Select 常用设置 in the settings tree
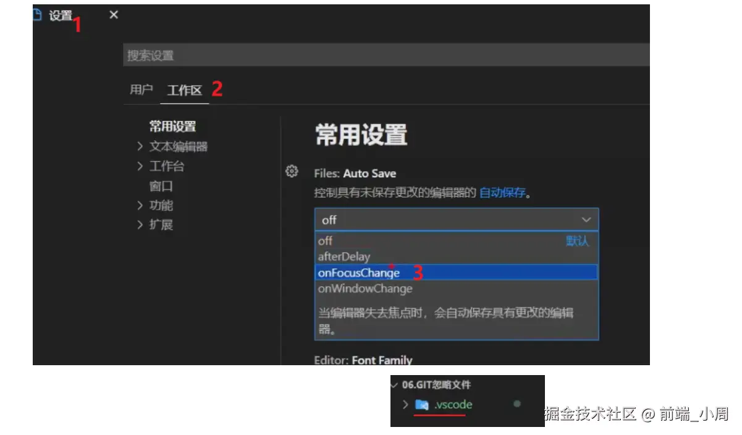Screen dimensions: 742x435 coord(172,127)
